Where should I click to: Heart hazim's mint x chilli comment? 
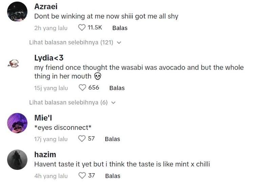[82, 176]
